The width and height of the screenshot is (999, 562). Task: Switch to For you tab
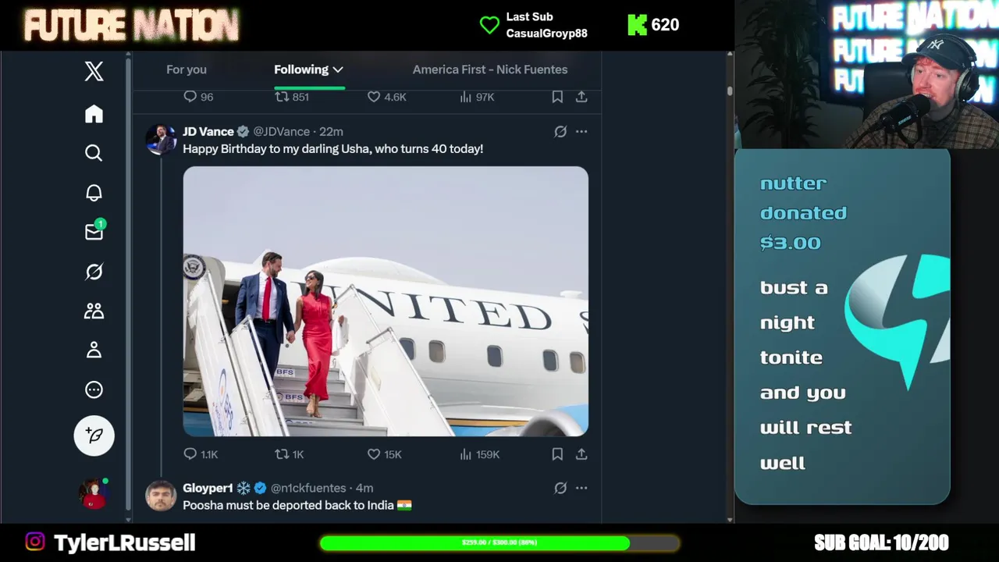187,69
